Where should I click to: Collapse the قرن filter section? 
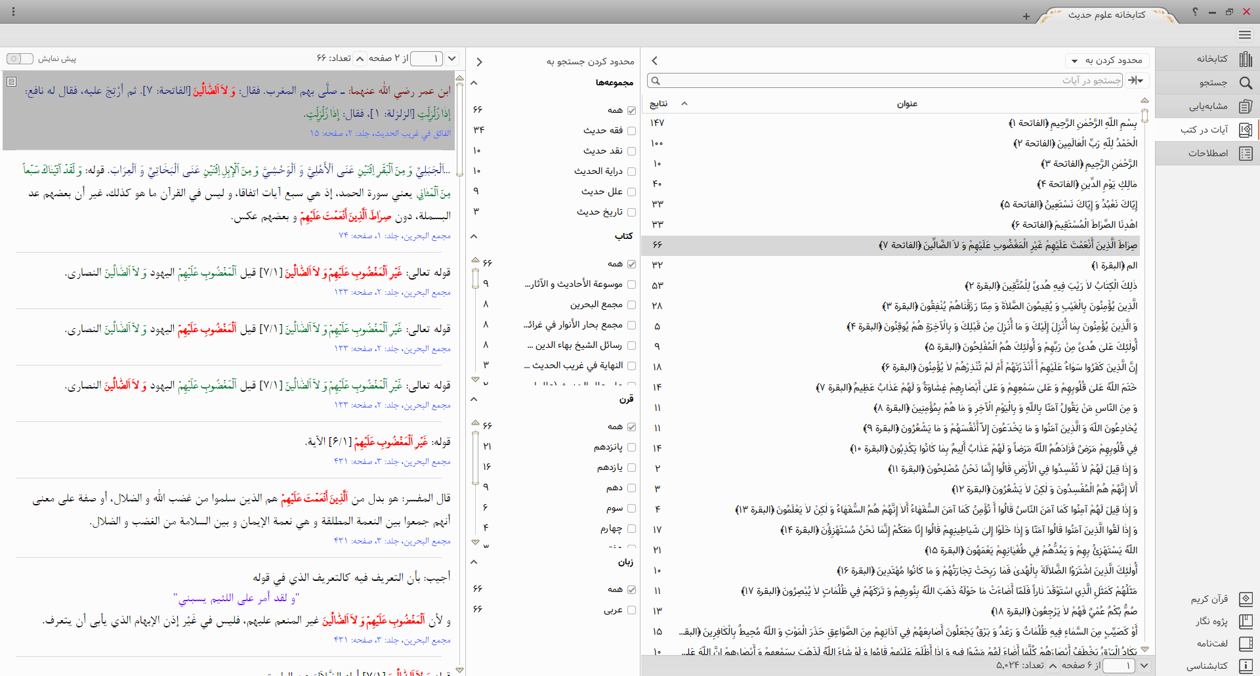(474, 399)
